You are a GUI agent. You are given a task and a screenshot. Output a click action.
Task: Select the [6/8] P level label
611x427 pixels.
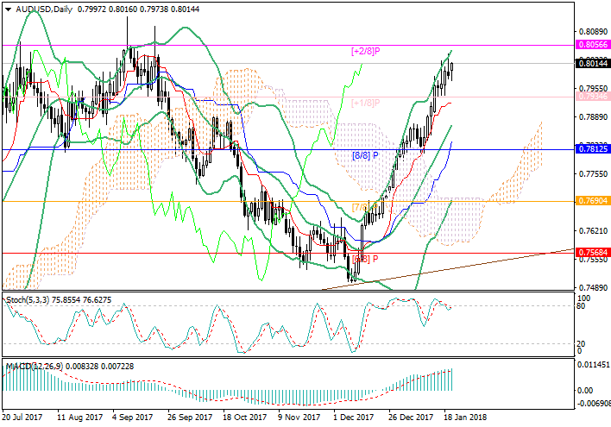click(x=365, y=259)
